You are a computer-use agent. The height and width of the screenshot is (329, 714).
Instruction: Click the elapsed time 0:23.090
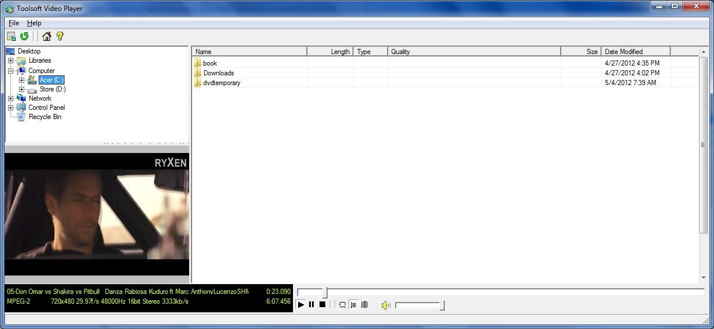[279, 292]
